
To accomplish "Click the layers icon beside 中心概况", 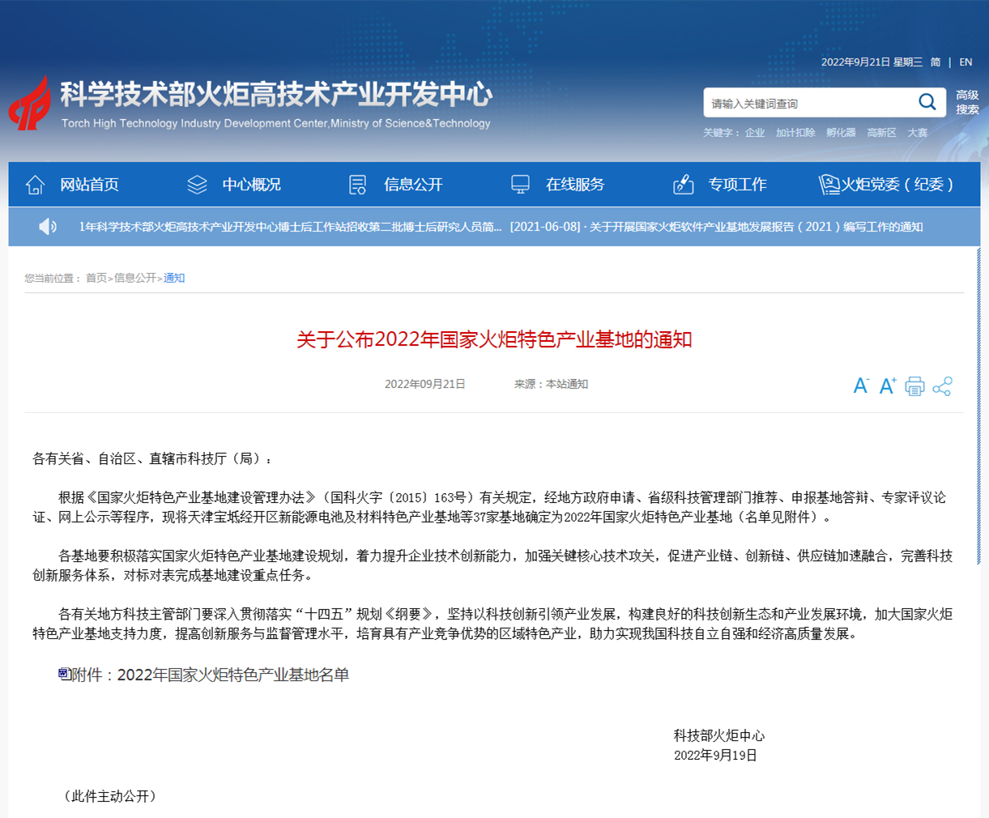I will click(x=197, y=185).
